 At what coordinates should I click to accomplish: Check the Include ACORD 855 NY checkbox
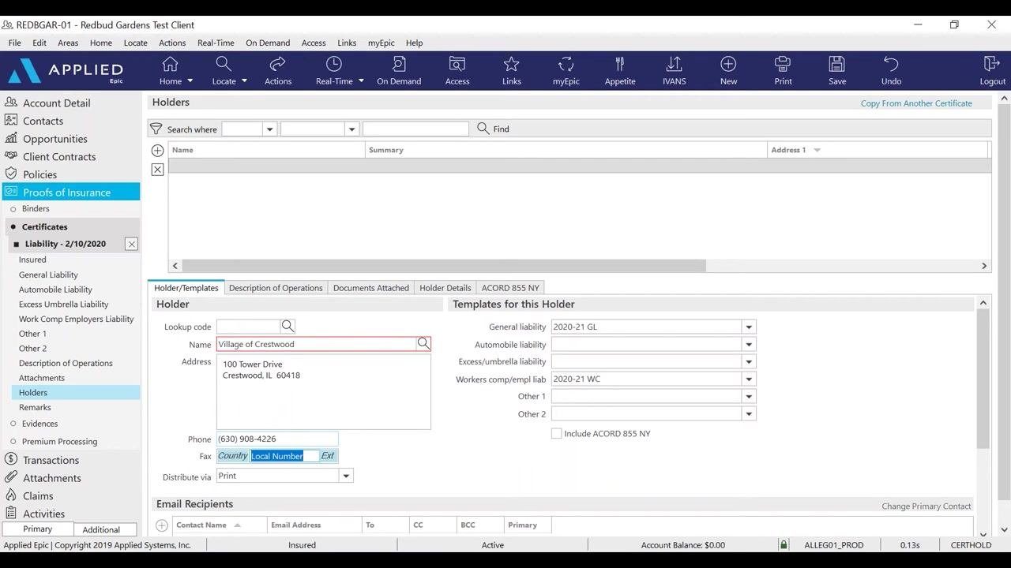pos(557,434)
